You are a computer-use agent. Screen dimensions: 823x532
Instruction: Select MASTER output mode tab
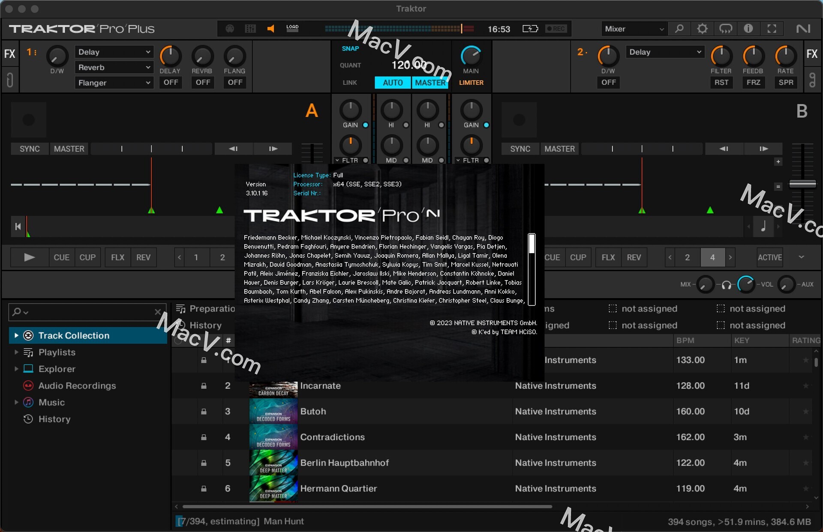pos(430,83)
